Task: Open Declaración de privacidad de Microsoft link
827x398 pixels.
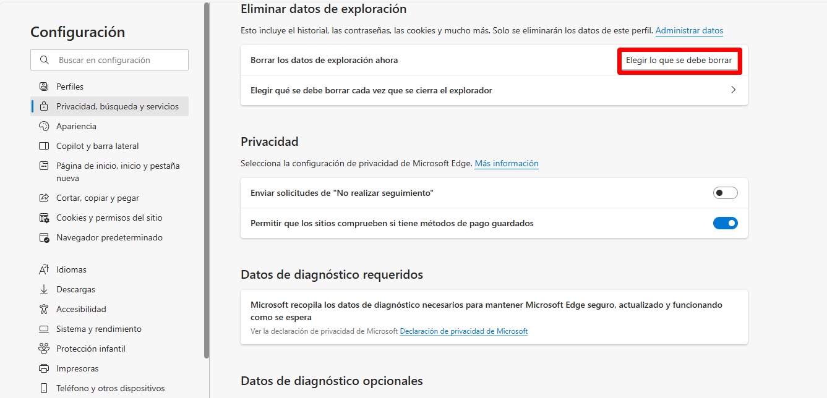Action: coord(464,331)
